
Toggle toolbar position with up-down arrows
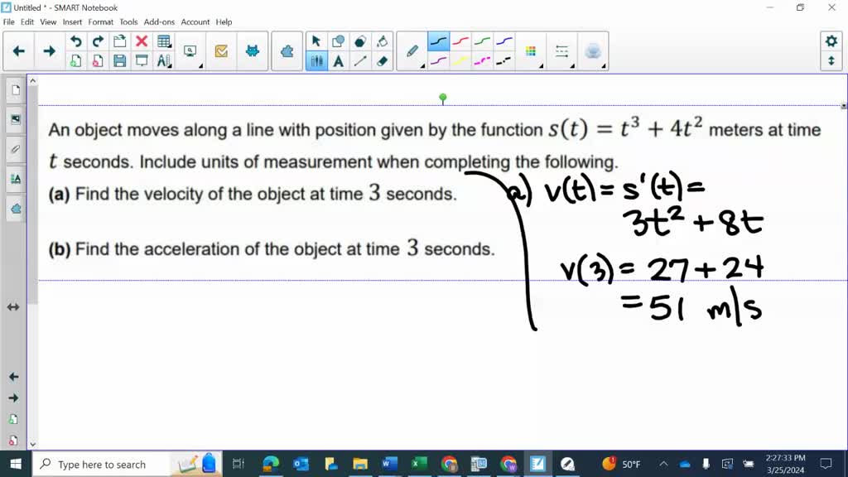click(x=831, y=61)
